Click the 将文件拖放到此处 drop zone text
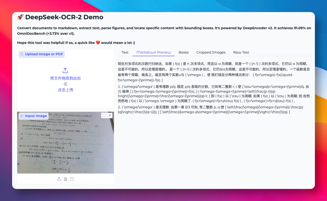Viewport: 327px width, 201px height. pos(65,78)
